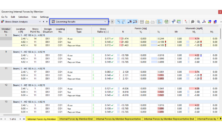Screen dimensions: 222x130
Task: Select member number 5 row header
Action: [x=6, y=35]
